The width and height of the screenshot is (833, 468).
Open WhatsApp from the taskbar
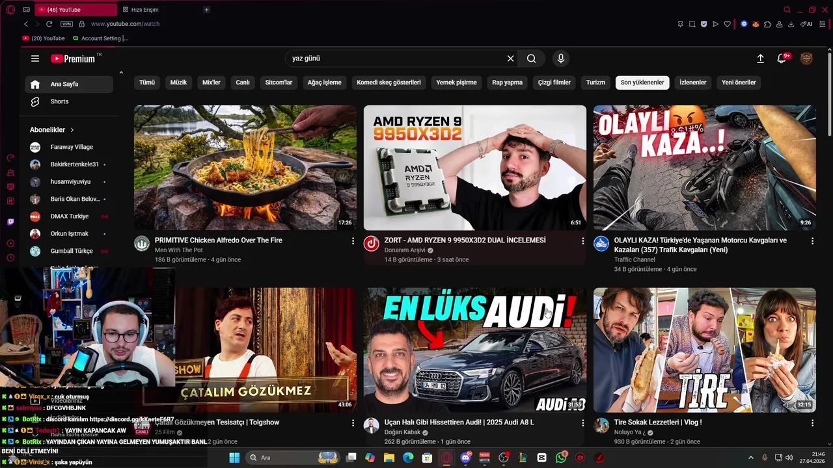(x=561, y=458)
